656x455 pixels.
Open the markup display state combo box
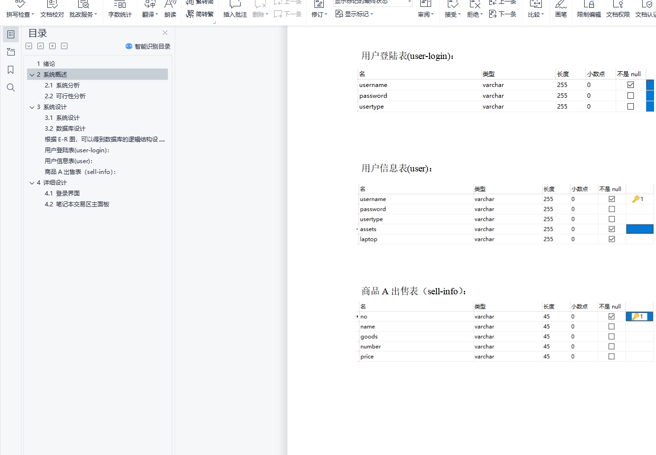tap(373, 2)
